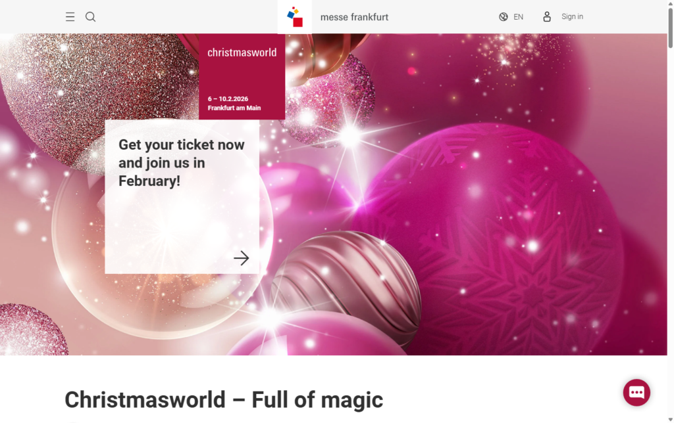Open the hamburger navigation menu
Screen dimensions: 674x423
70,16
